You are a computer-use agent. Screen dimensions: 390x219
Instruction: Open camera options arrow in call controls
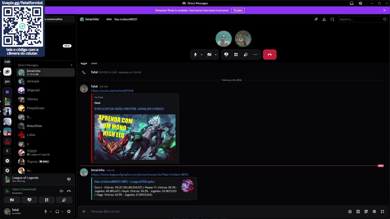[216, 54]
